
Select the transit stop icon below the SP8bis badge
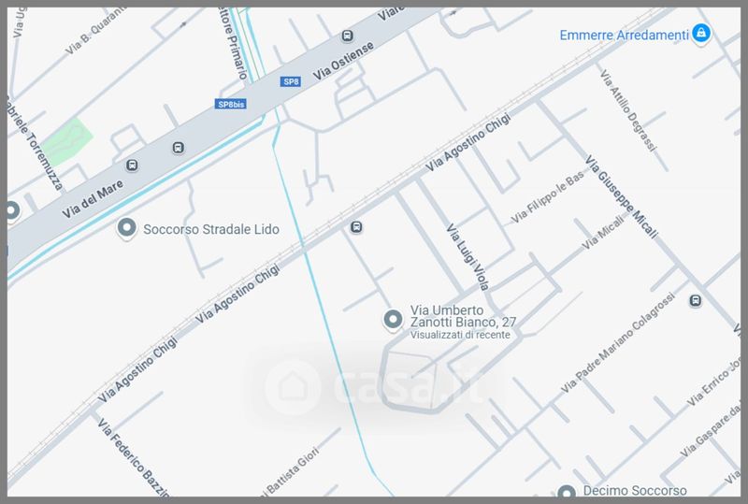[178, 148]
